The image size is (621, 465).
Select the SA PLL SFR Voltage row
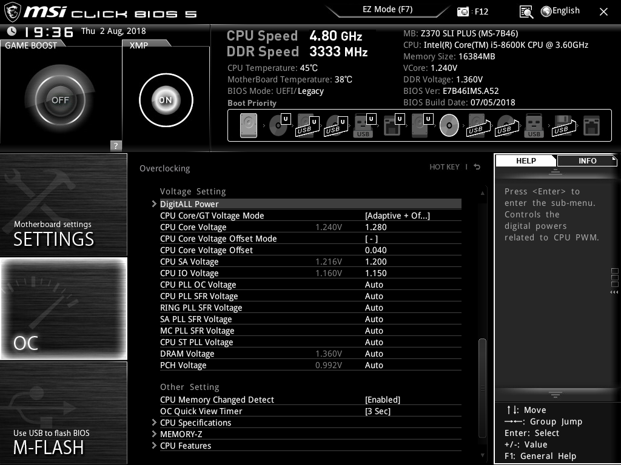point(310,319)
